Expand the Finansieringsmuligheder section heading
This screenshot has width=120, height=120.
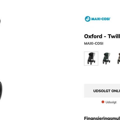[x=102, y=118]
